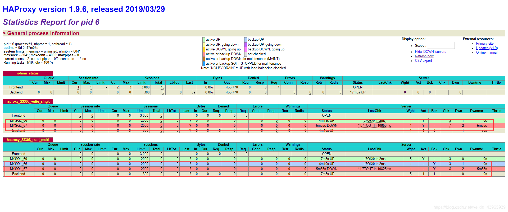Click the not checked legend swatch
The height and width of the screenshot is (212, 508).
[246, 54]
